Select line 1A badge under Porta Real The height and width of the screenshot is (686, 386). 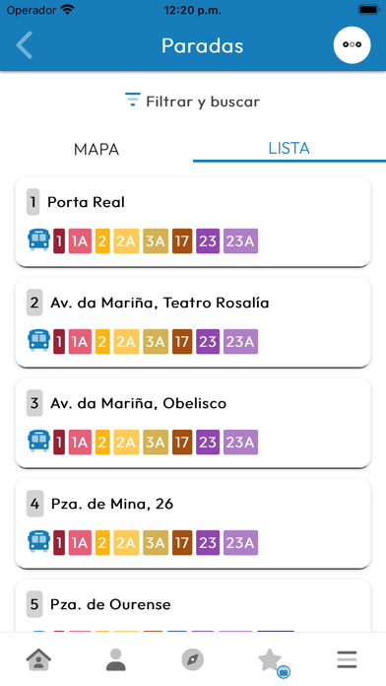click(80, 240)
